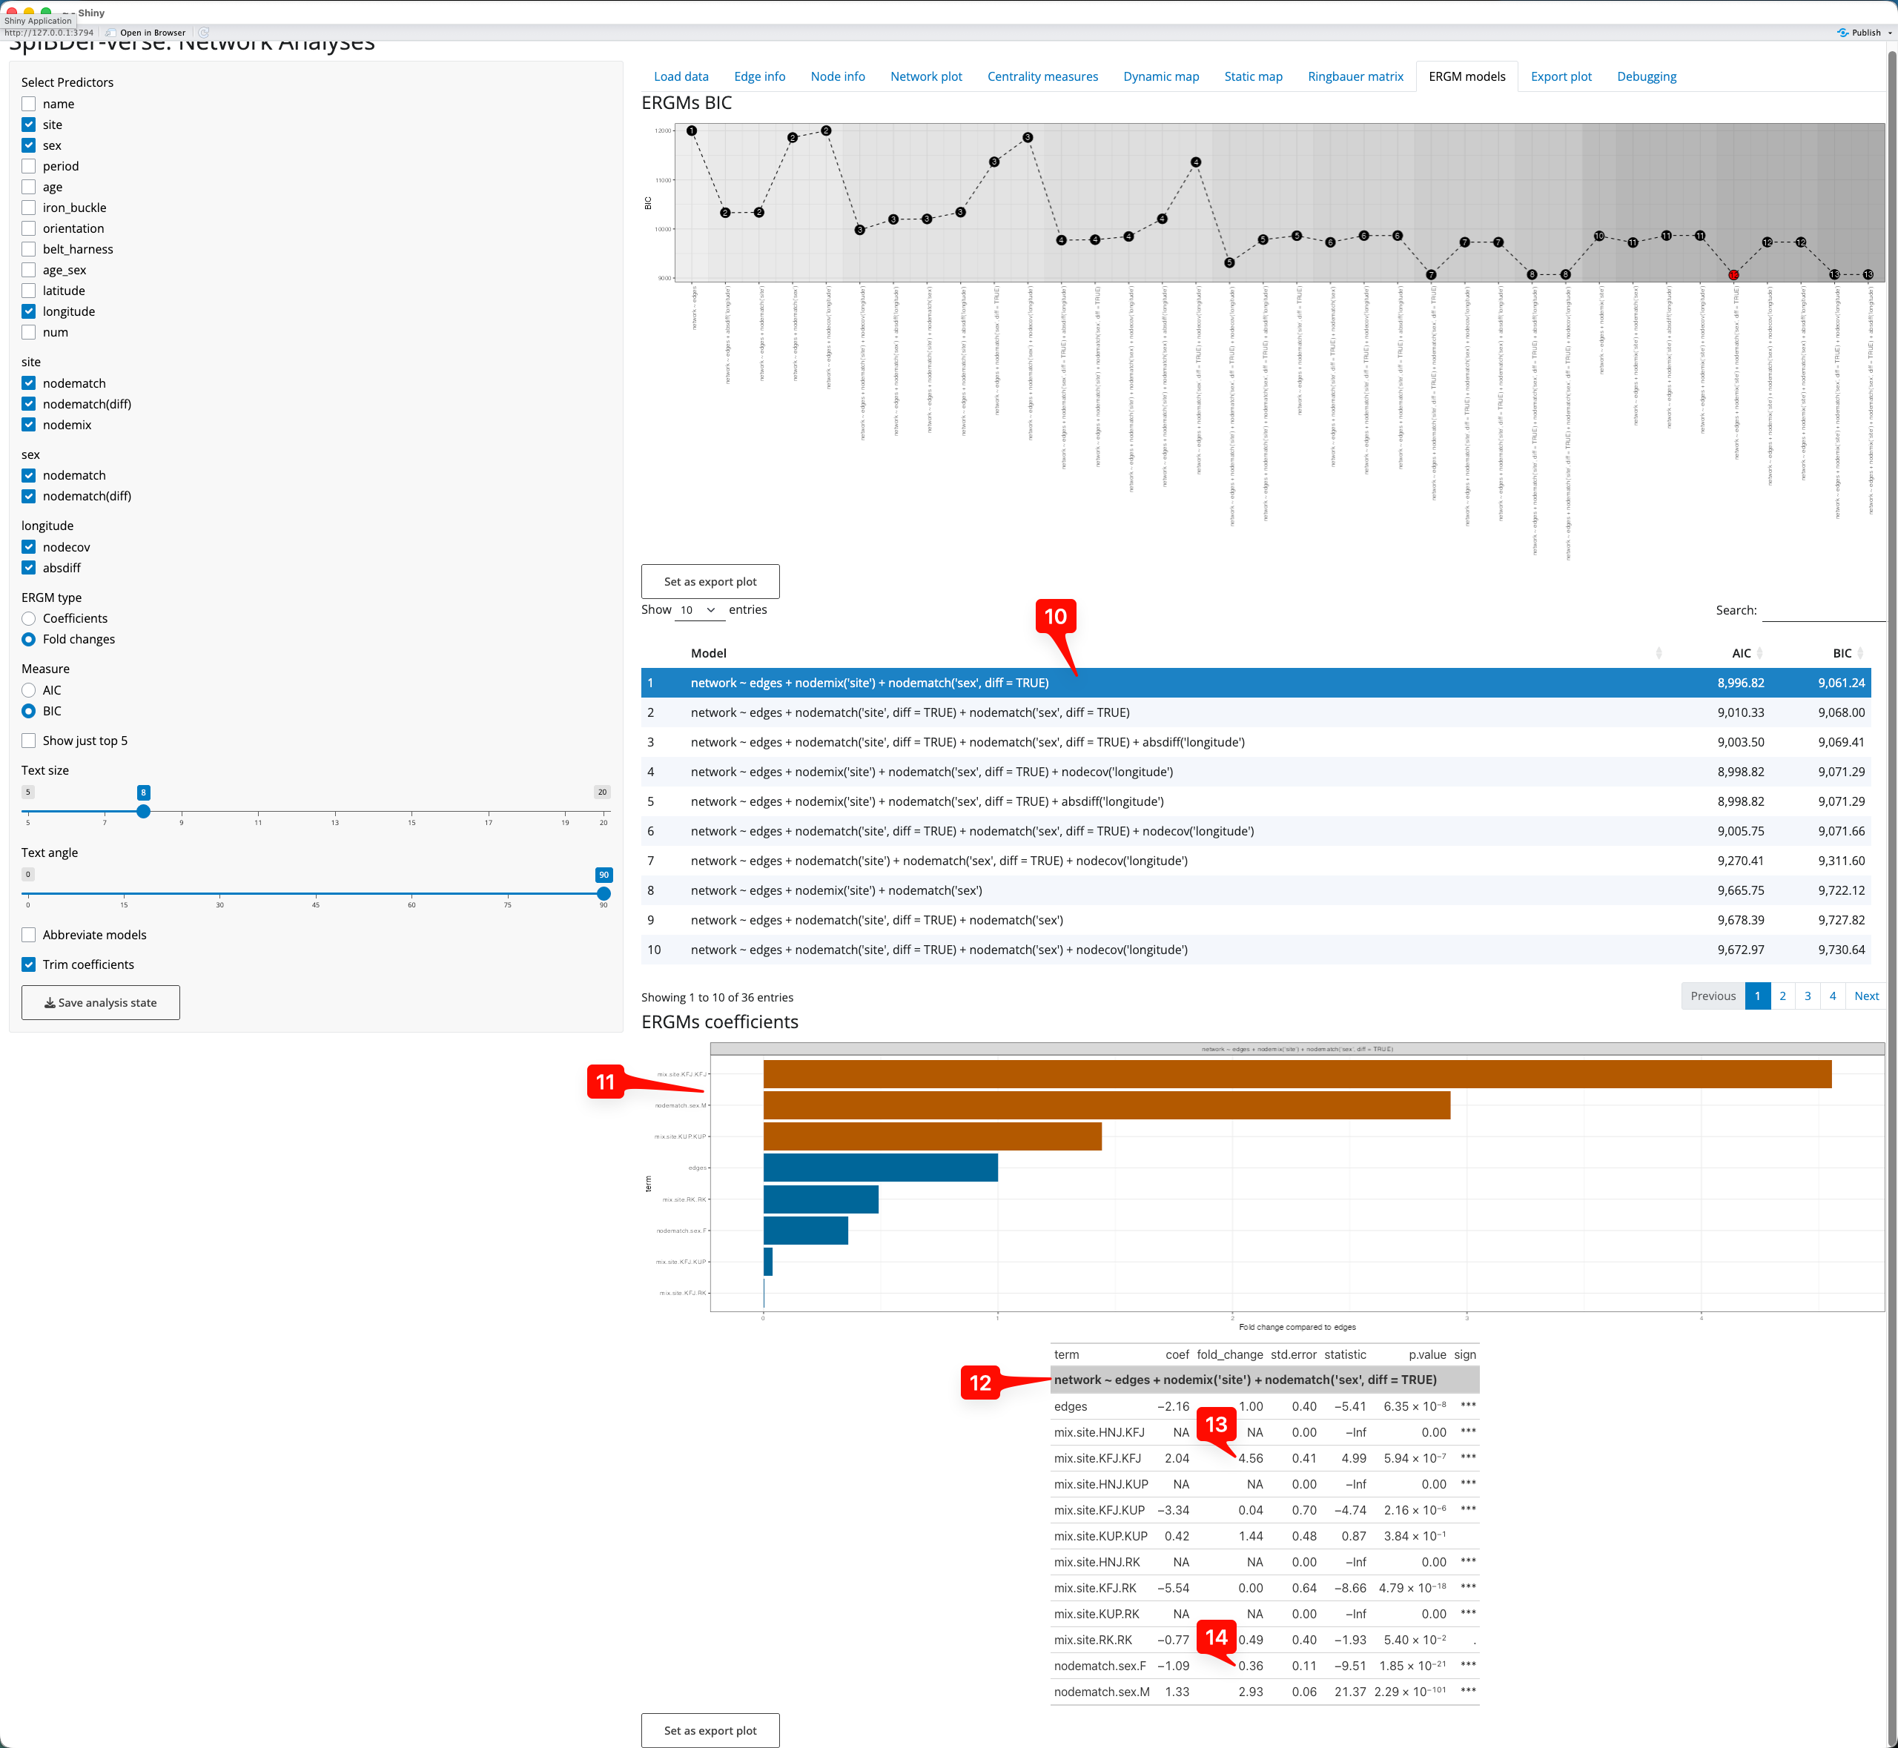Select the ERGM models tab
Image resolution: width=1898 pixels, height=1748 pixels.
(x=1467, y=76)
